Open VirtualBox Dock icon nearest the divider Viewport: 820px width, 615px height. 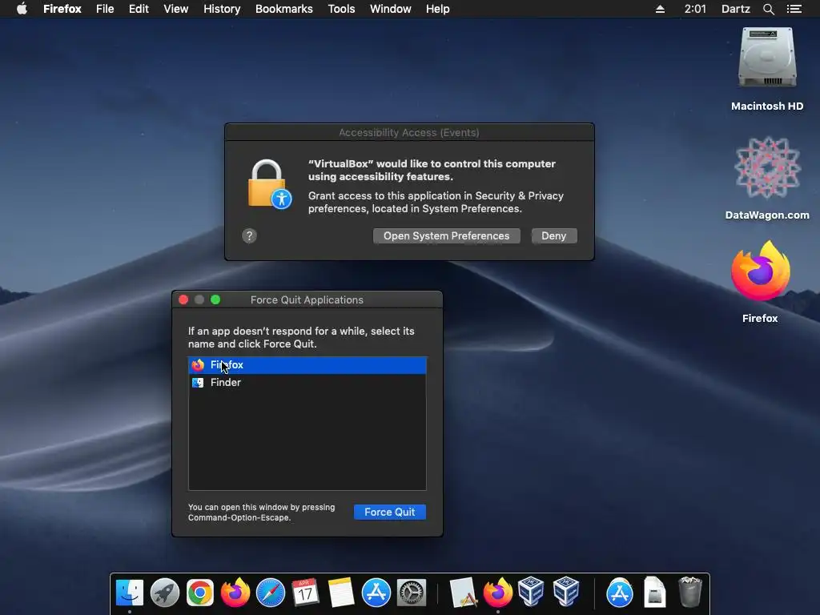(x=566, y=592)
